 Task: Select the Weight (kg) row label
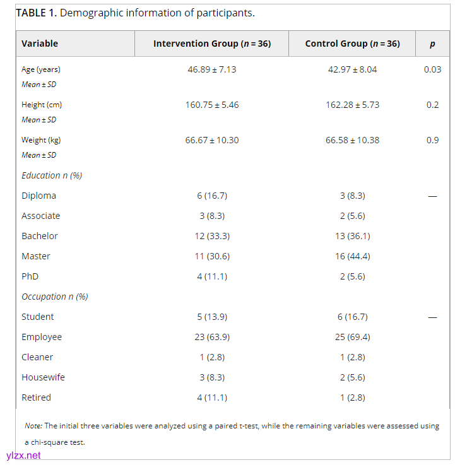click(41, 140)
